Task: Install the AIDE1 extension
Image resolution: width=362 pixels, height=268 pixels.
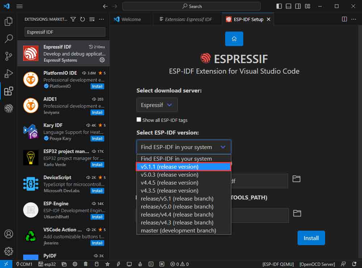Action: point(97,112)
